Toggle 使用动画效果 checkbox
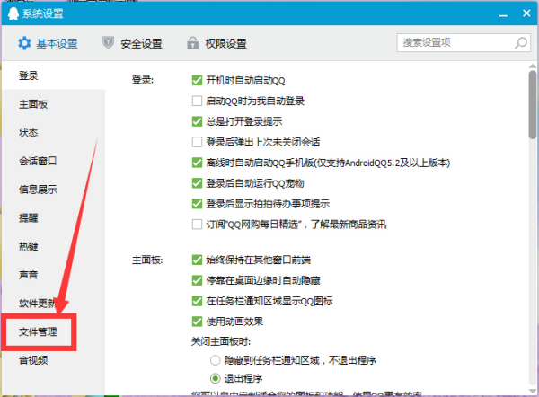This screenshot has width=539, height=397. tap(197, 322)
